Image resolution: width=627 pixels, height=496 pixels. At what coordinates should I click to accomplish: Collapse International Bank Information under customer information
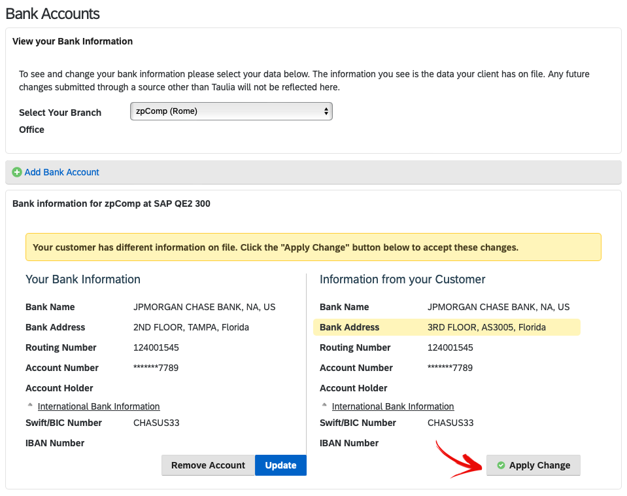[x=324, y=405]
